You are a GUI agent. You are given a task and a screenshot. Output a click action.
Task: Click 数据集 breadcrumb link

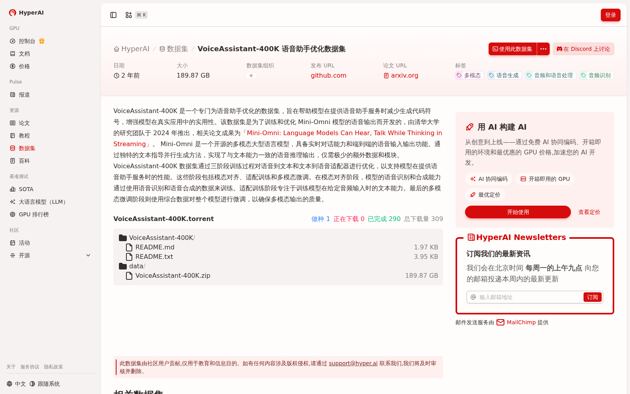(x=174, y=49)
